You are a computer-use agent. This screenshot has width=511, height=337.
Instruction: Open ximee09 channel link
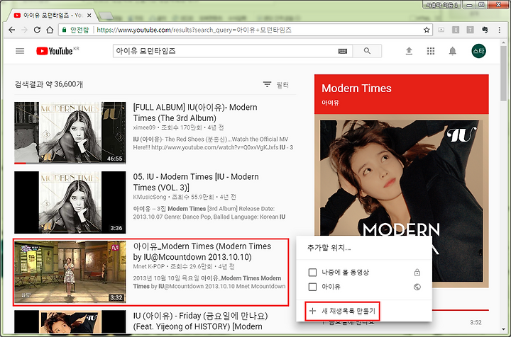pos(144,127)
